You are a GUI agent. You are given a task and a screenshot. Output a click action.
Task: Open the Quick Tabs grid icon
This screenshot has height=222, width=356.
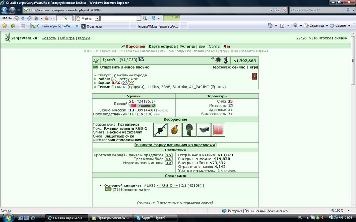(23, 26)
